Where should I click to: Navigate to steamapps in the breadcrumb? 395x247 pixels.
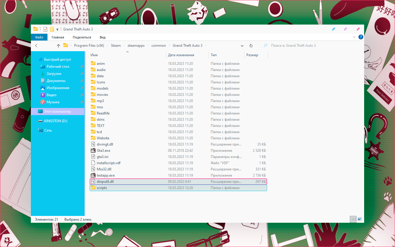tap(136, 46)
